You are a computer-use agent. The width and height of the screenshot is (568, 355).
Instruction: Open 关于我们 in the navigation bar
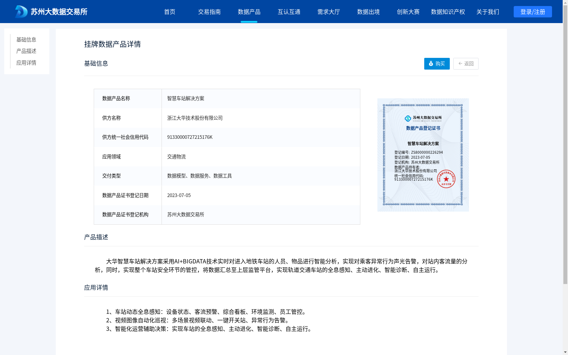pyautogui.click(x=488, y=12)
